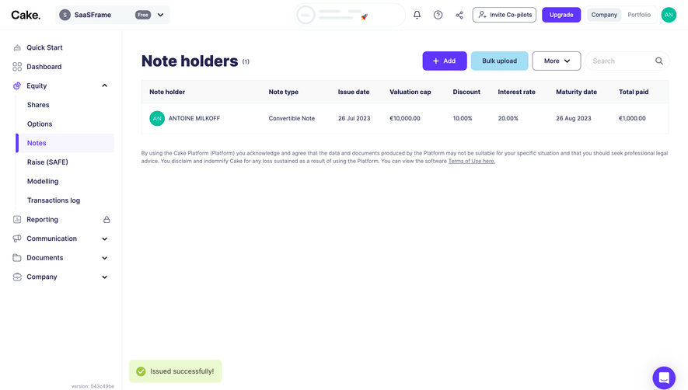This screenshot has width=688, height=390.
Task: Click the Reporting lock icon
Action: (x=107, y=219)
